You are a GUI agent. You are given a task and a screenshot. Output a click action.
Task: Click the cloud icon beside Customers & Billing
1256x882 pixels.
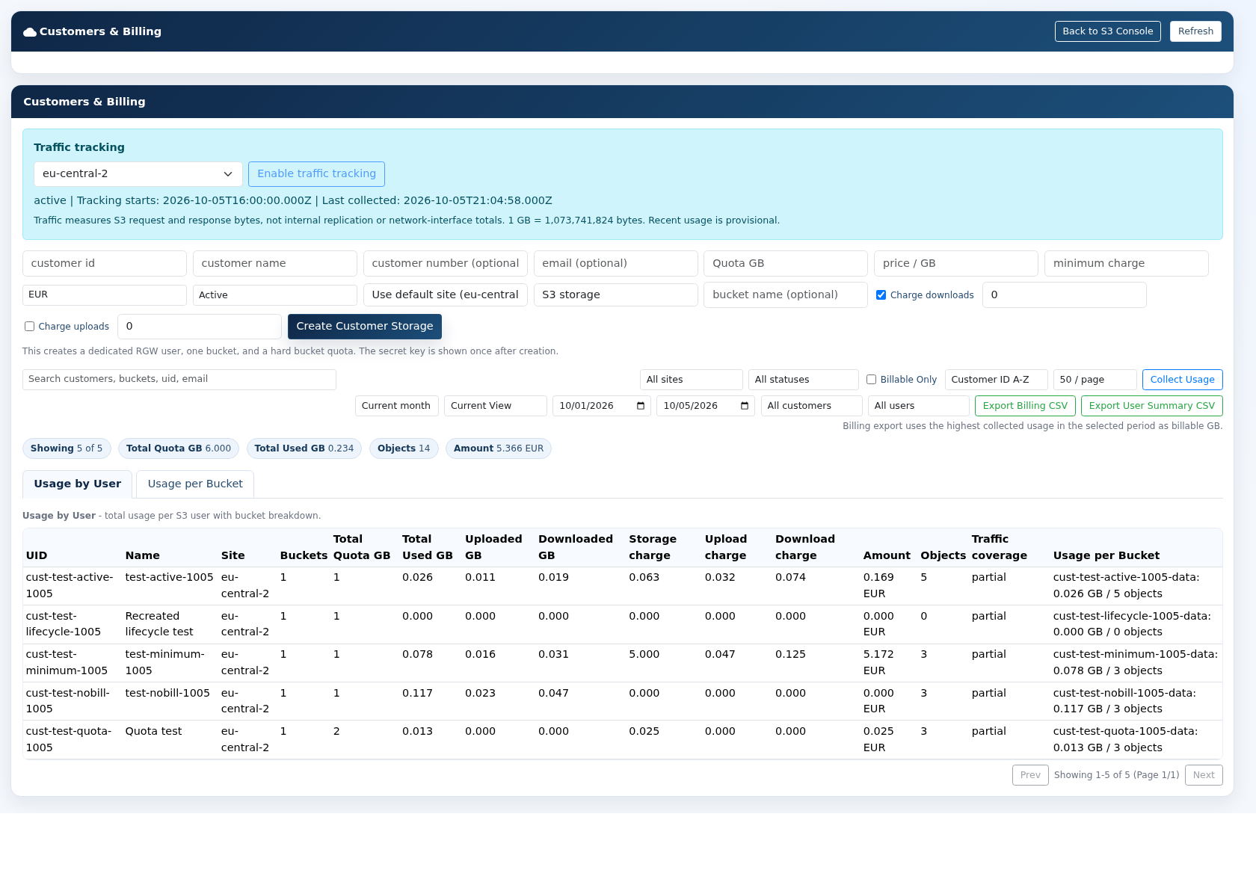(x=30, y=32)
